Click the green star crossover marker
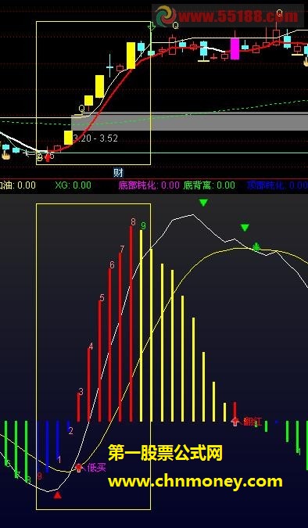Screen dimensions: 308x528 [x=256, y=247]
